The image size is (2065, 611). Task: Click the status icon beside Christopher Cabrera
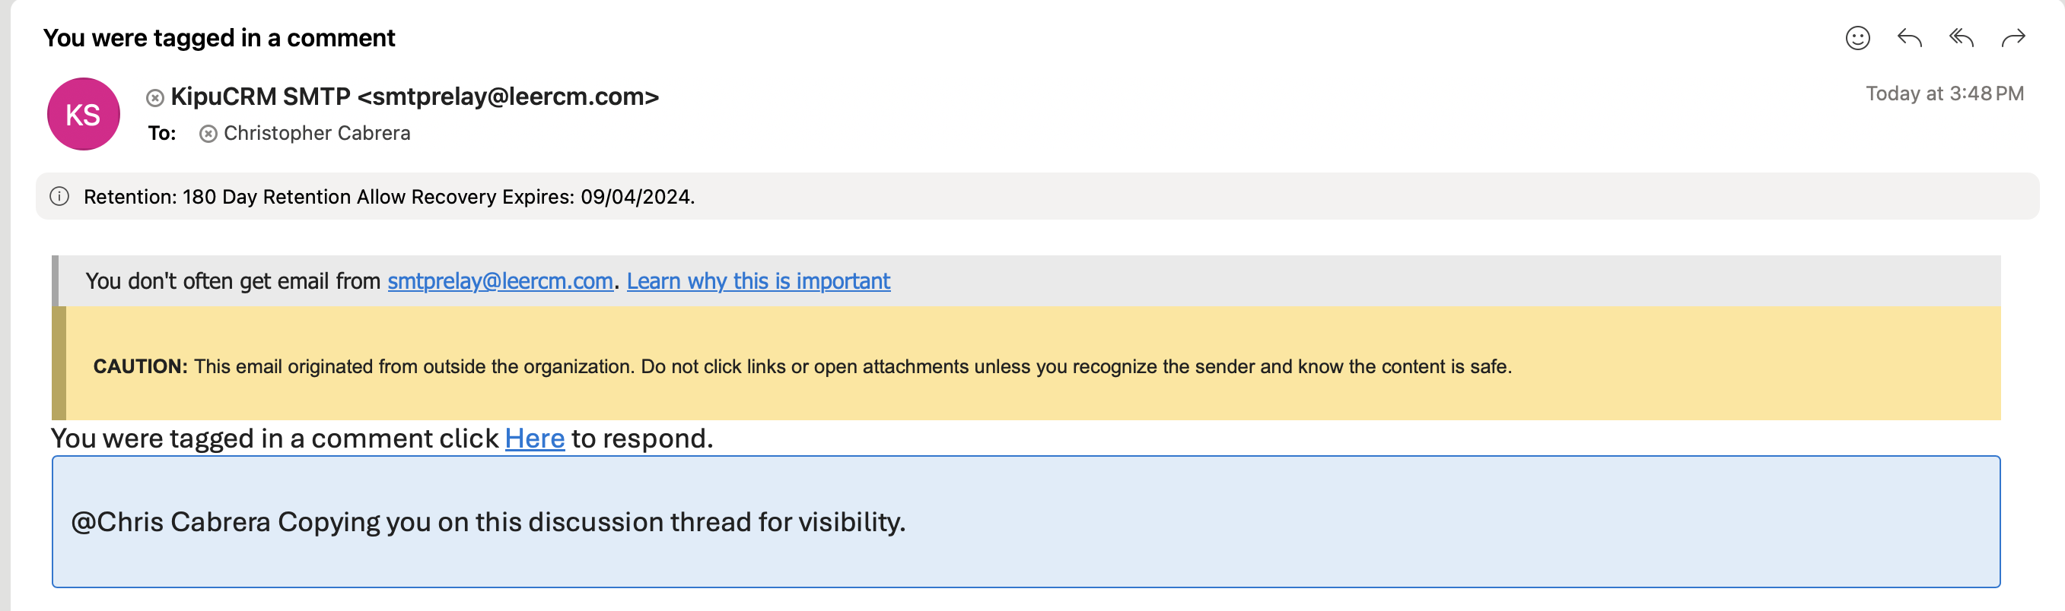click(208, 134)
